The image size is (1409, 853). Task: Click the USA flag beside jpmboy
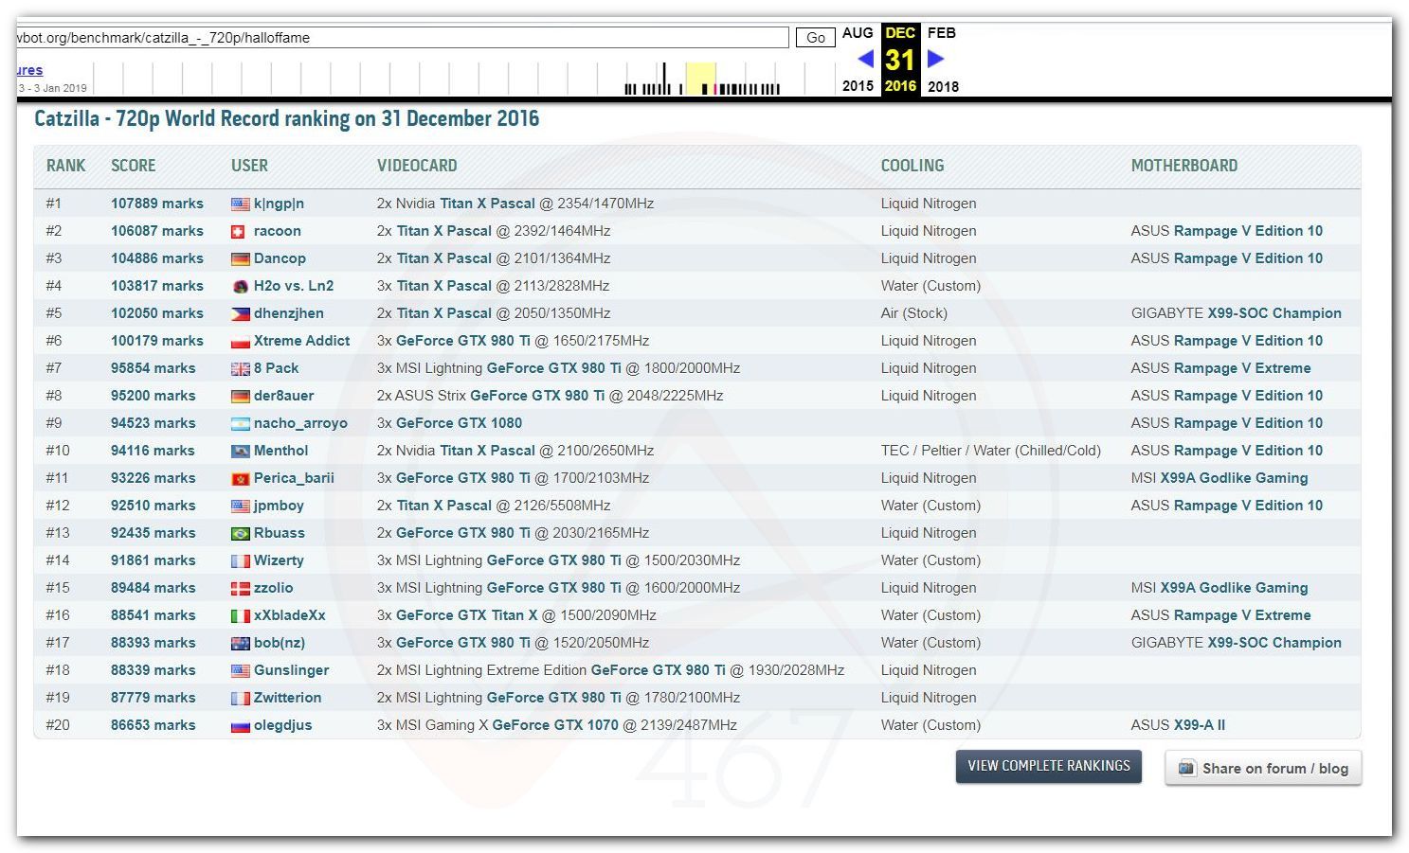[x=240, y=506]
